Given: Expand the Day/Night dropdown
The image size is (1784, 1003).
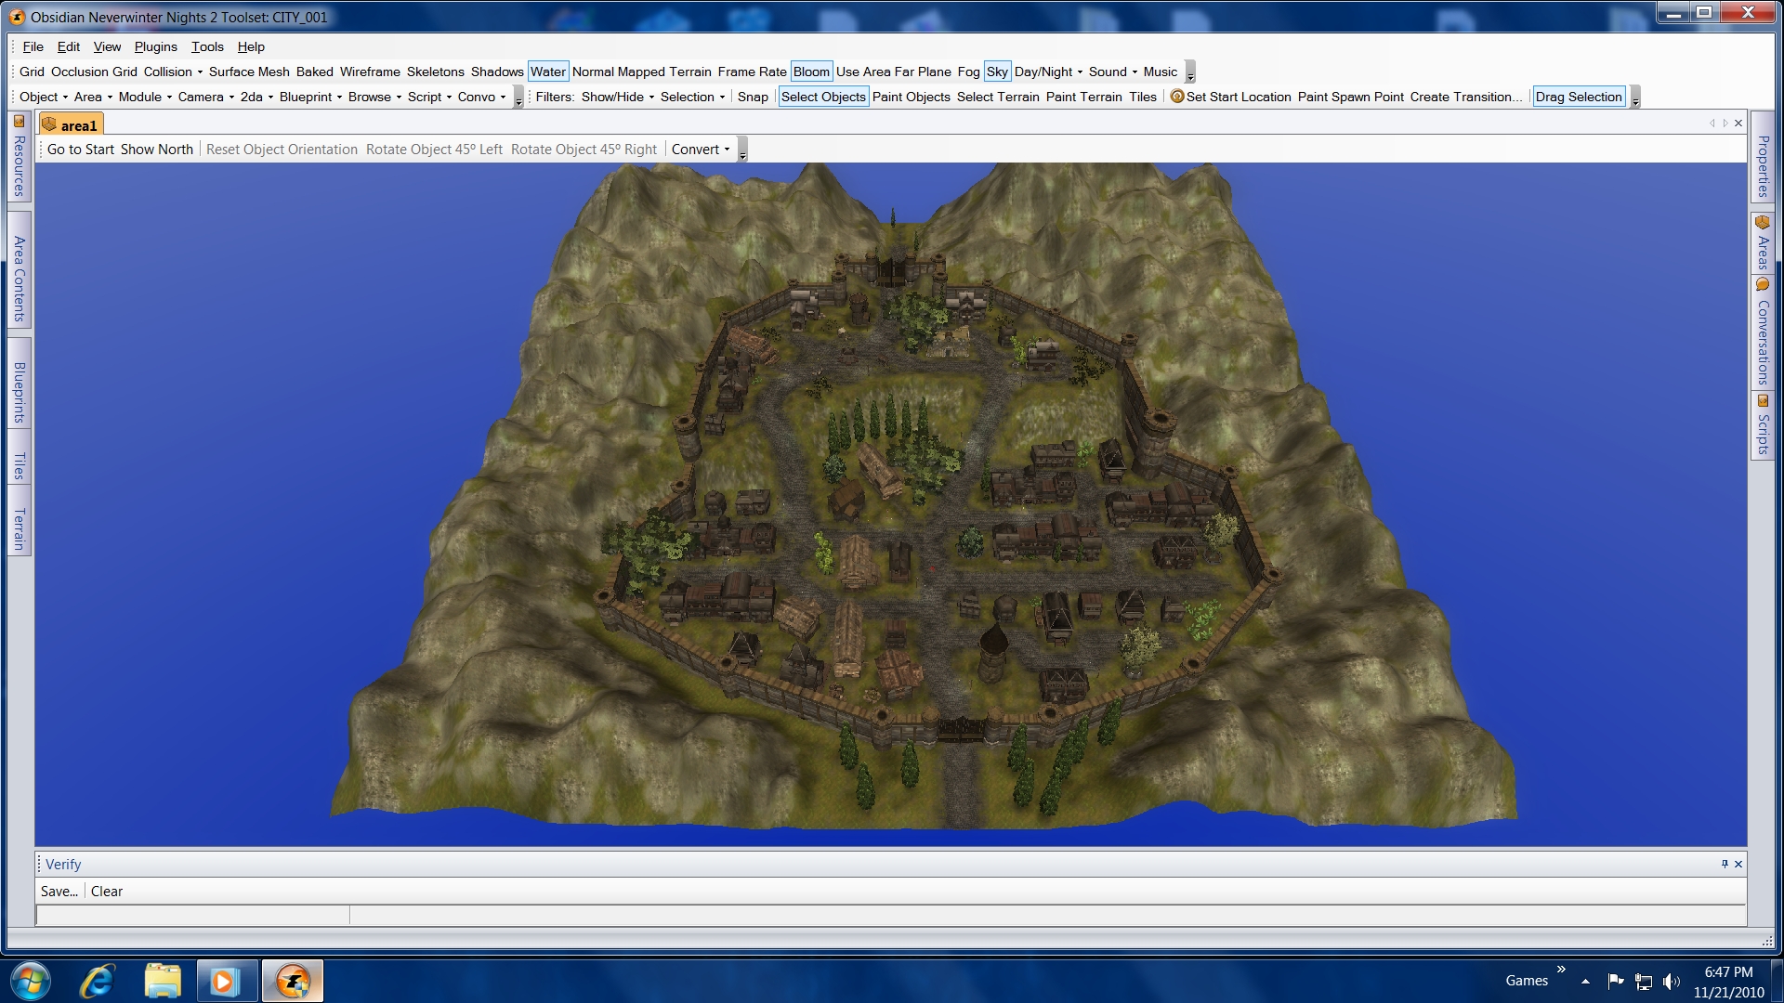Looking at the screenshot, I should click(1048, 72).
